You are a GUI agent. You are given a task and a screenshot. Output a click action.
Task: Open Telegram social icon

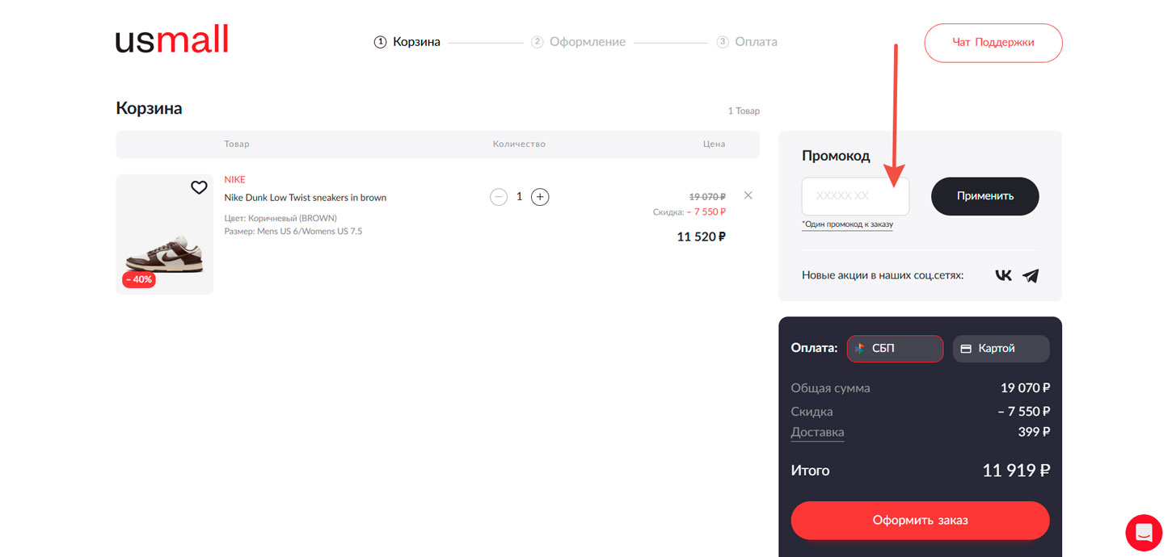point(1030,275)
